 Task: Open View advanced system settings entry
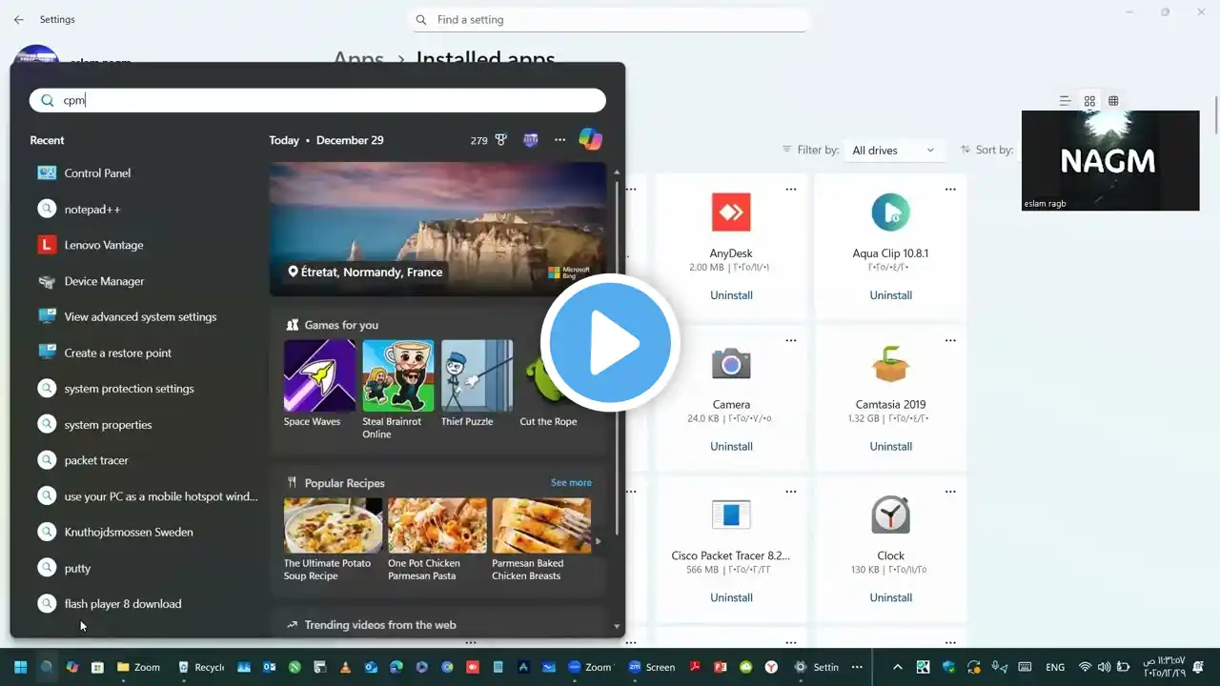(140, 317)
